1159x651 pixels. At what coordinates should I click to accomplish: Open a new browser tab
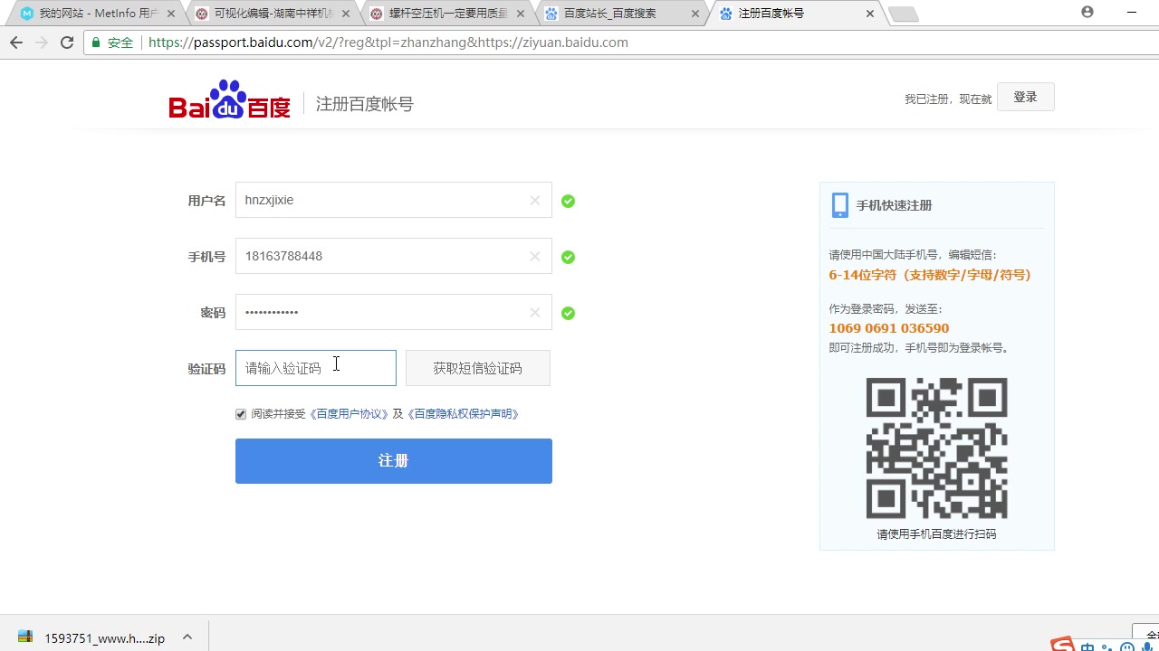(x=904, y=14)
